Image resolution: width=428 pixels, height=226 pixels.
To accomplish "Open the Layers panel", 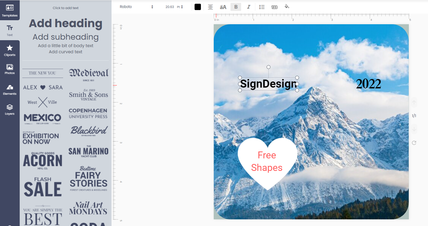I will click(10, 110).
